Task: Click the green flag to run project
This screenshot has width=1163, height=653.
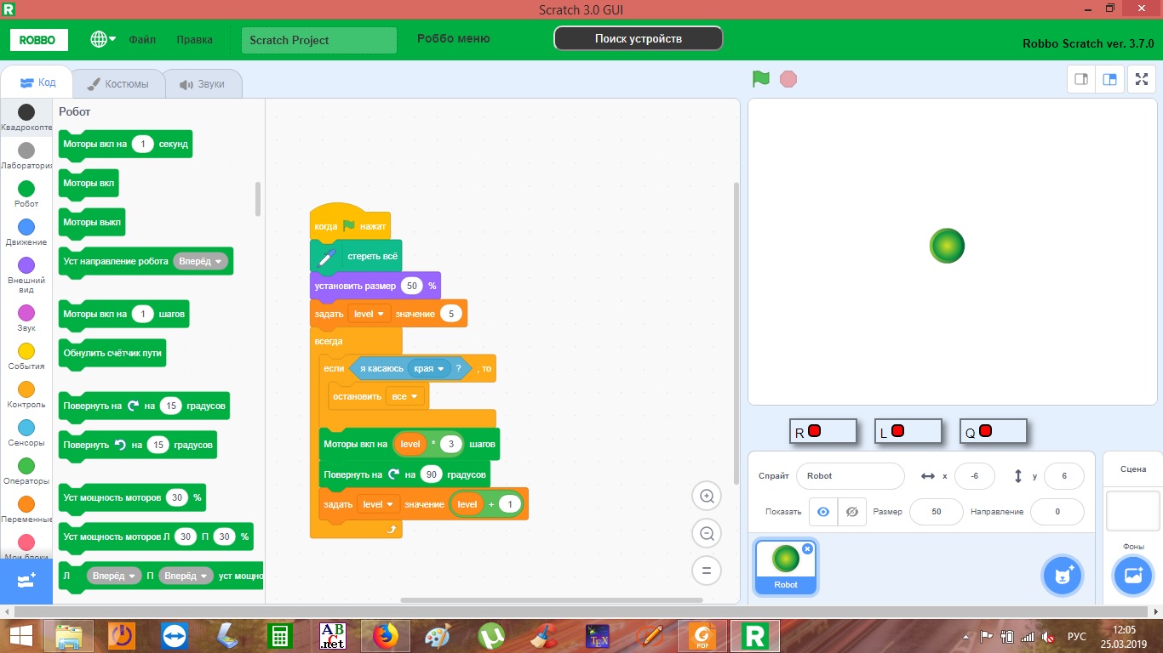Action: click(x=761, y=79)
